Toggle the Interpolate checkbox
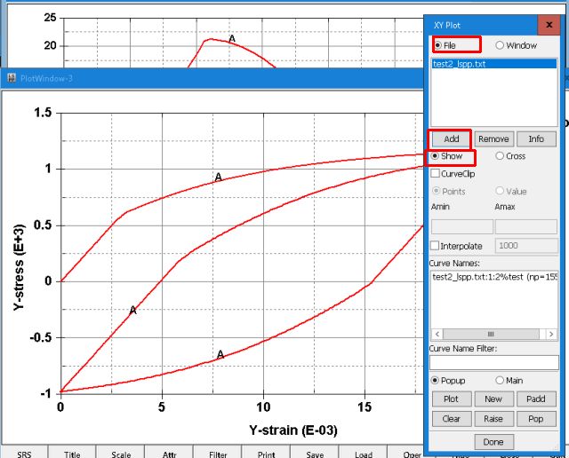 436,246
